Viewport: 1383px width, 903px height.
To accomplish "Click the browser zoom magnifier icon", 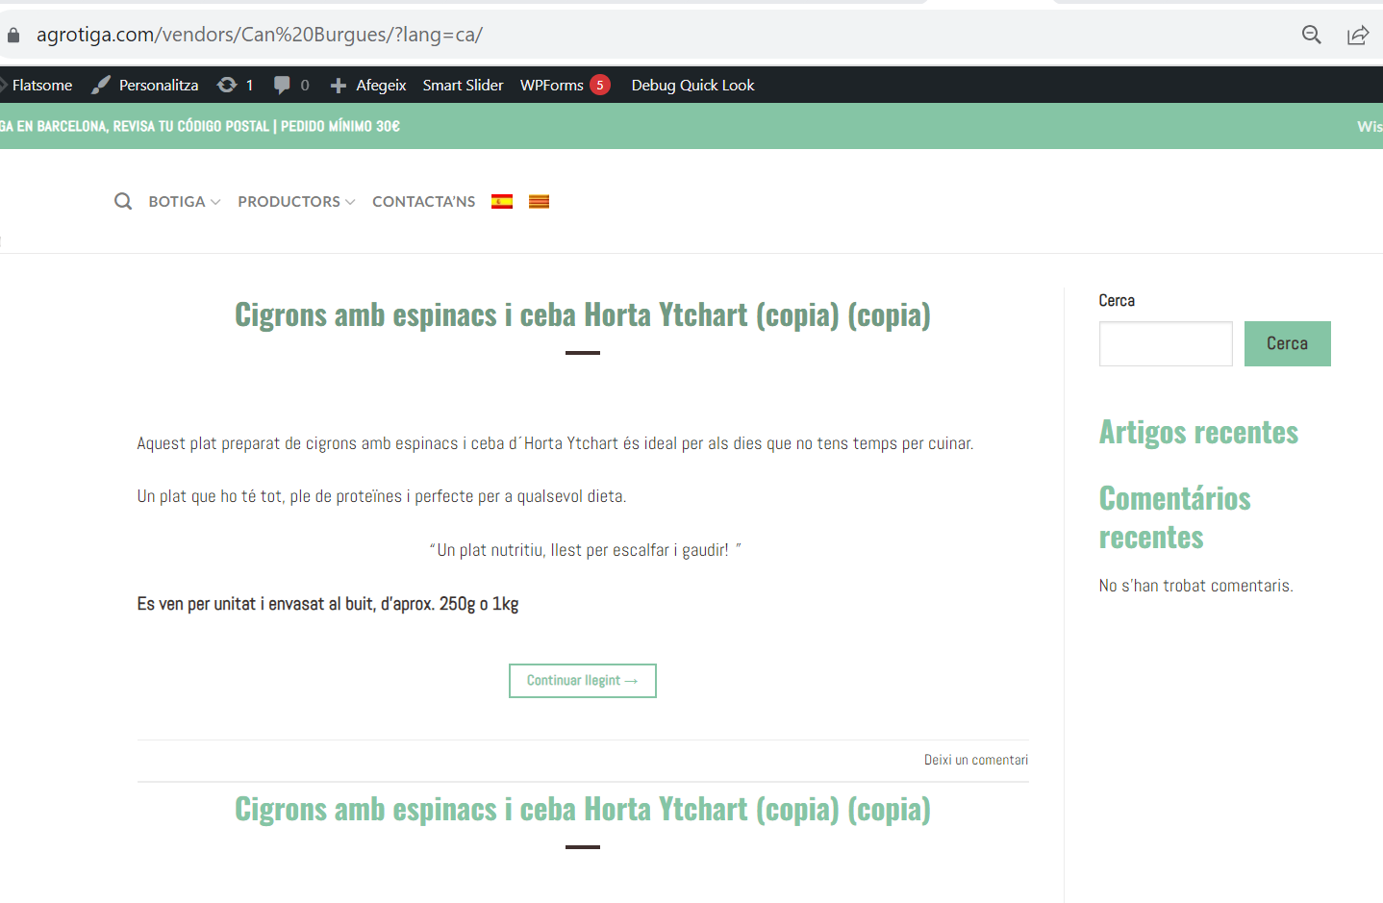I will [x=1311, y=35].
